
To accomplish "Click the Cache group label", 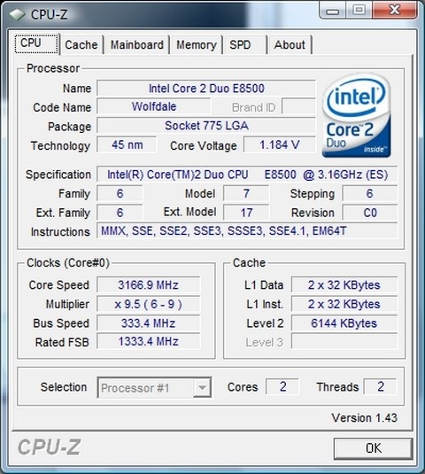I will pyautogui.click(x=249, y=263).
